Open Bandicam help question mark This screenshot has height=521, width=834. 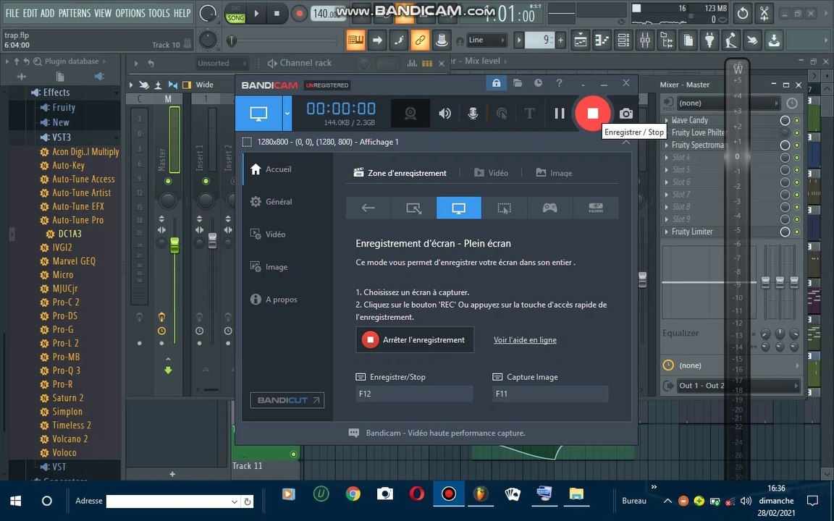(x=559, y=83)
